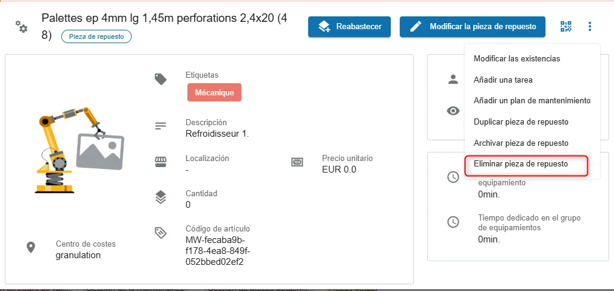614x291 pixels.
Task: Select Añadir un plan de mantenimiento
Action: pyautogui.click(x=532, y=100)
